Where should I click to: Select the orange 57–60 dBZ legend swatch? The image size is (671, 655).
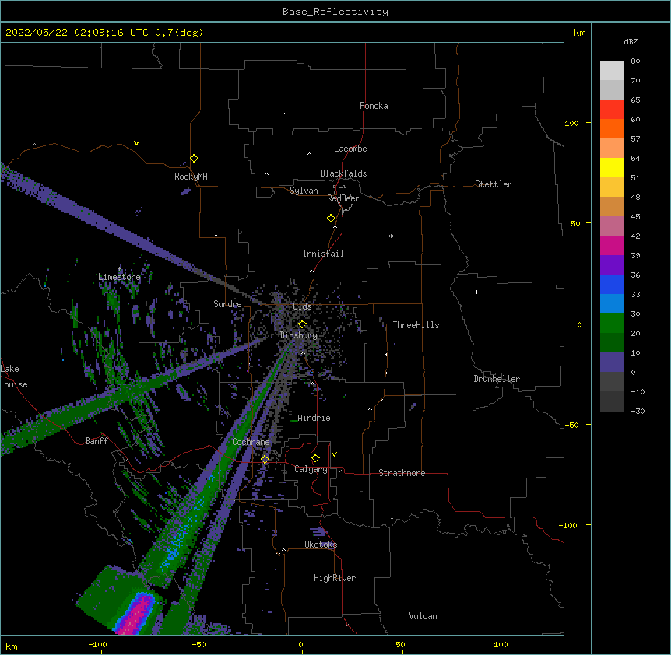pos(612,128)
